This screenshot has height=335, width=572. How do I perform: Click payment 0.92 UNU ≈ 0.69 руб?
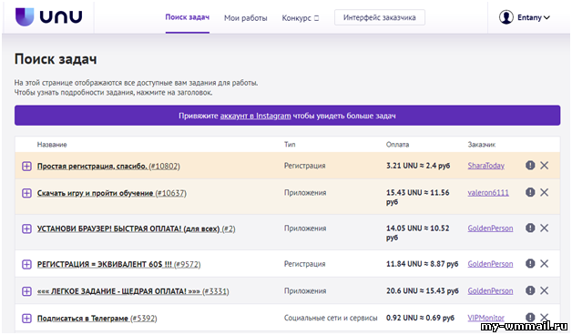coord(420,318)
